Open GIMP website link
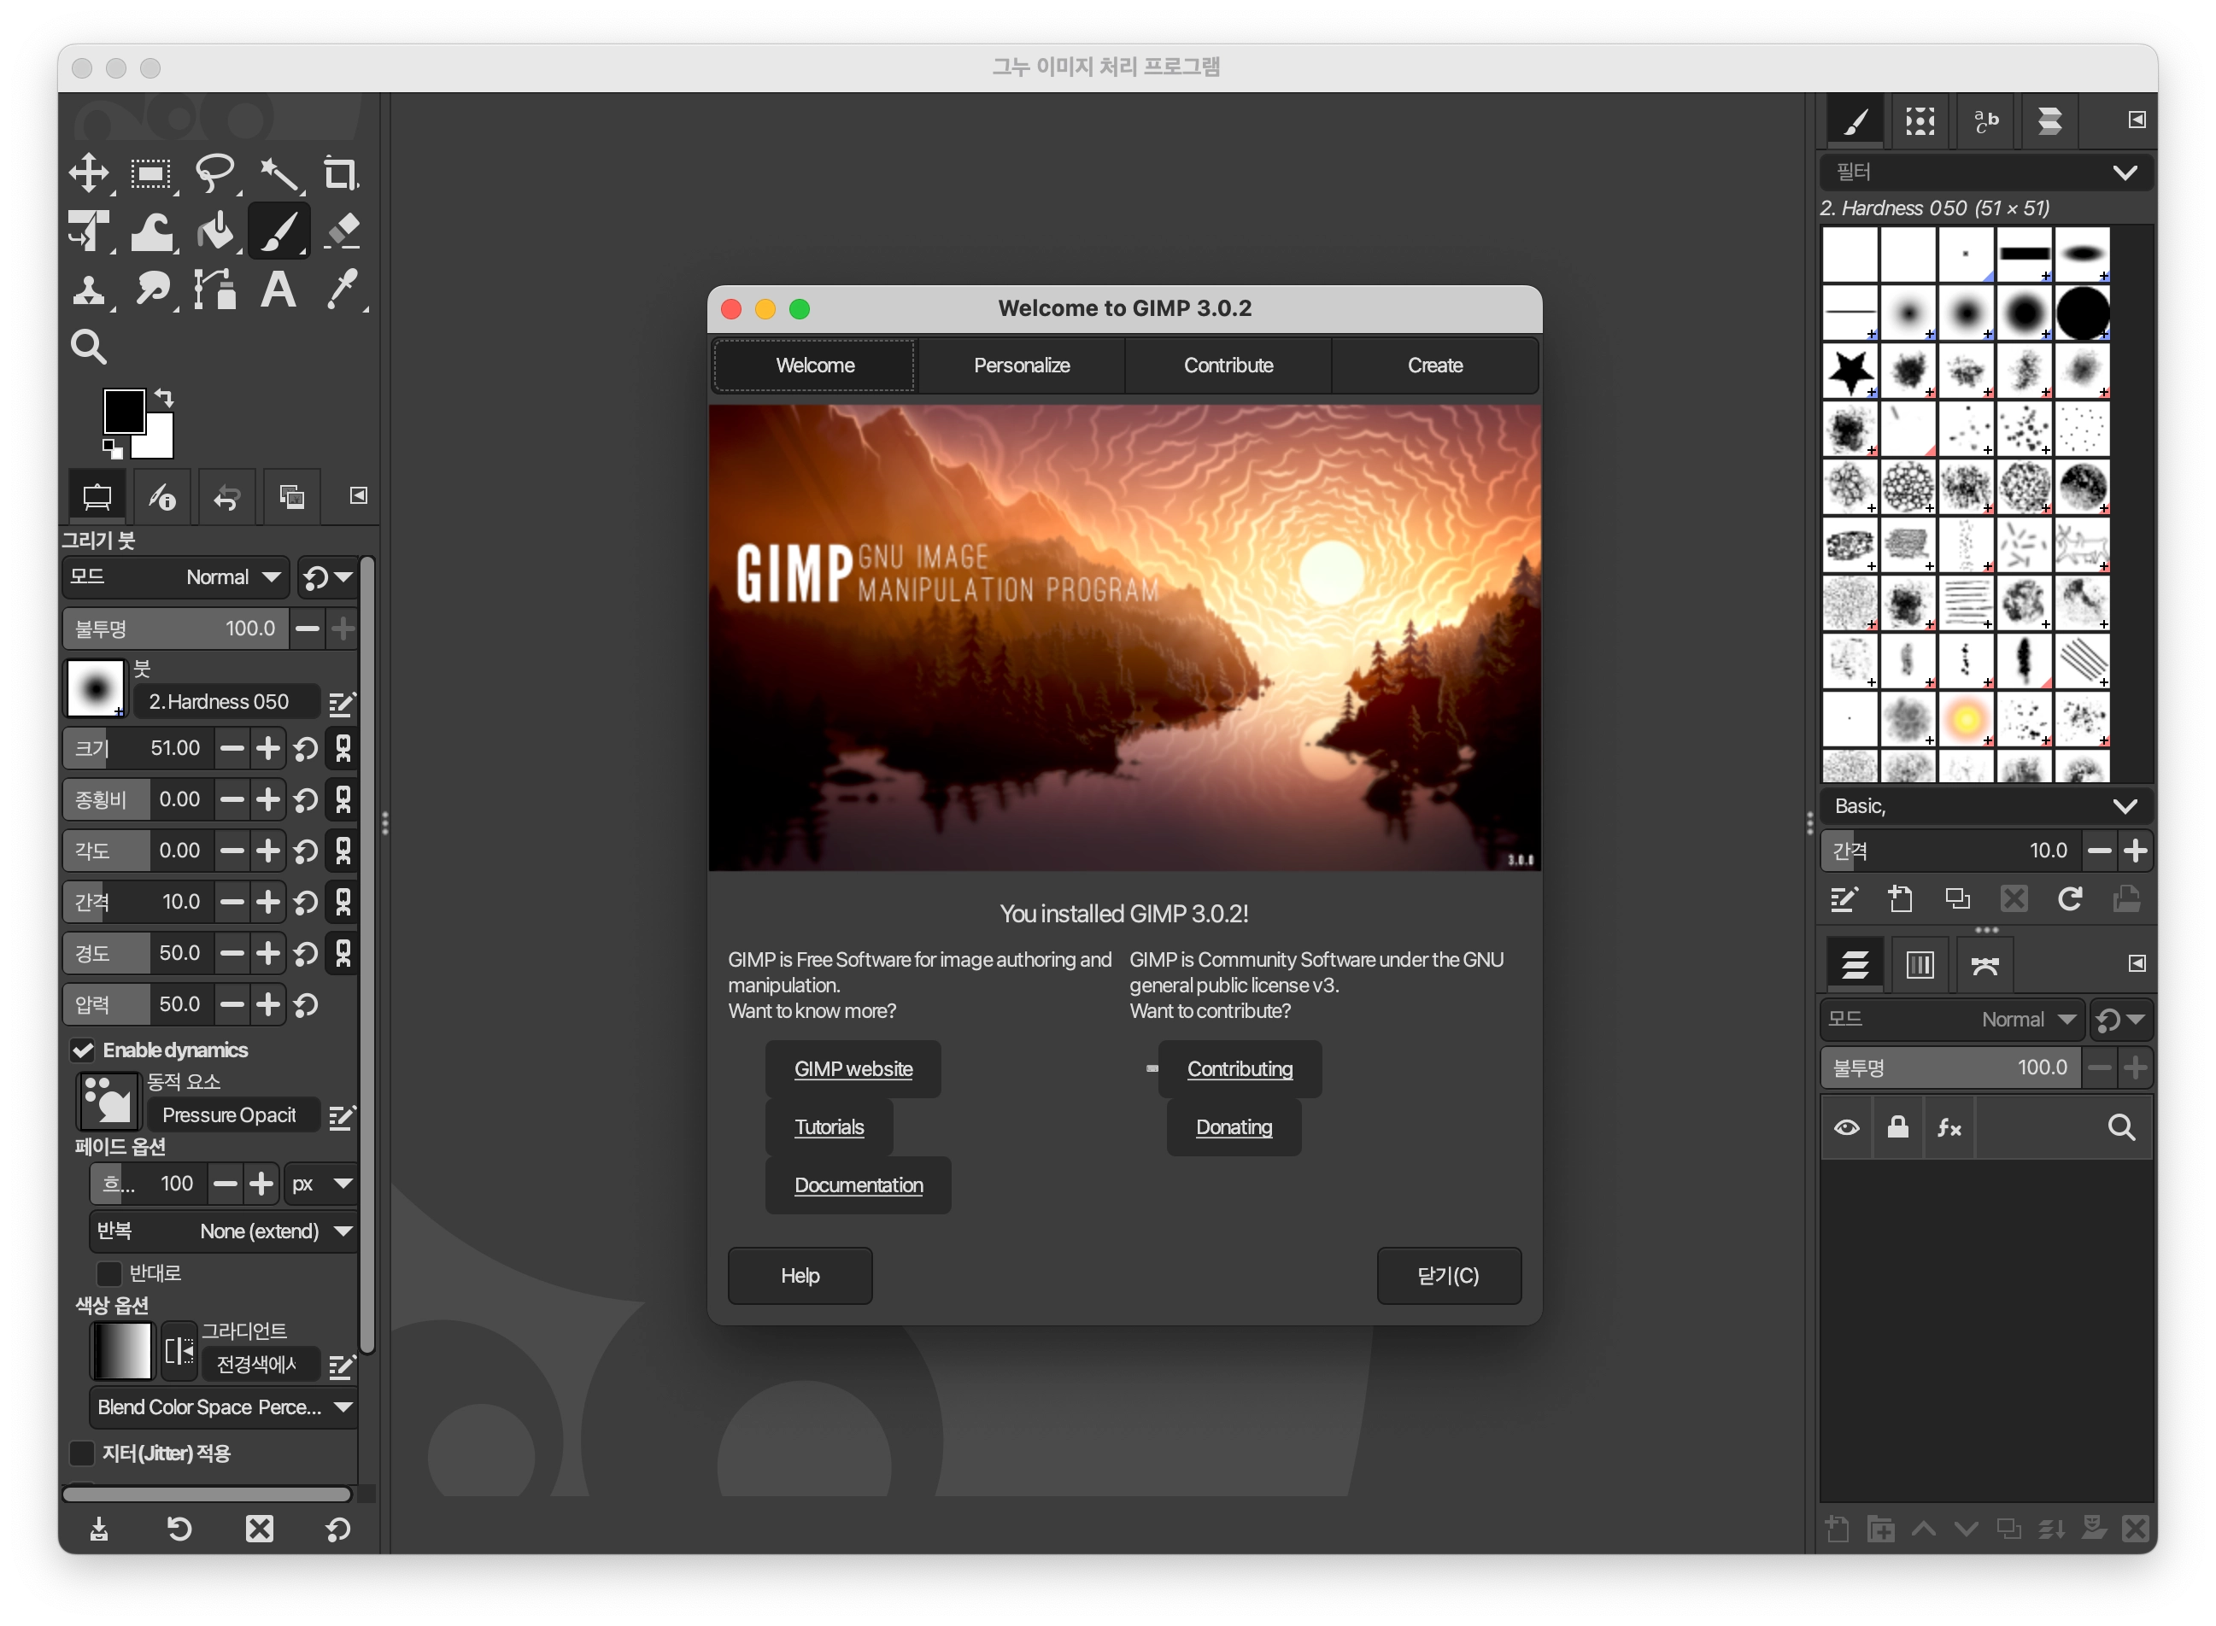Screen dimensions: 2216x1626 [853, 1070]
